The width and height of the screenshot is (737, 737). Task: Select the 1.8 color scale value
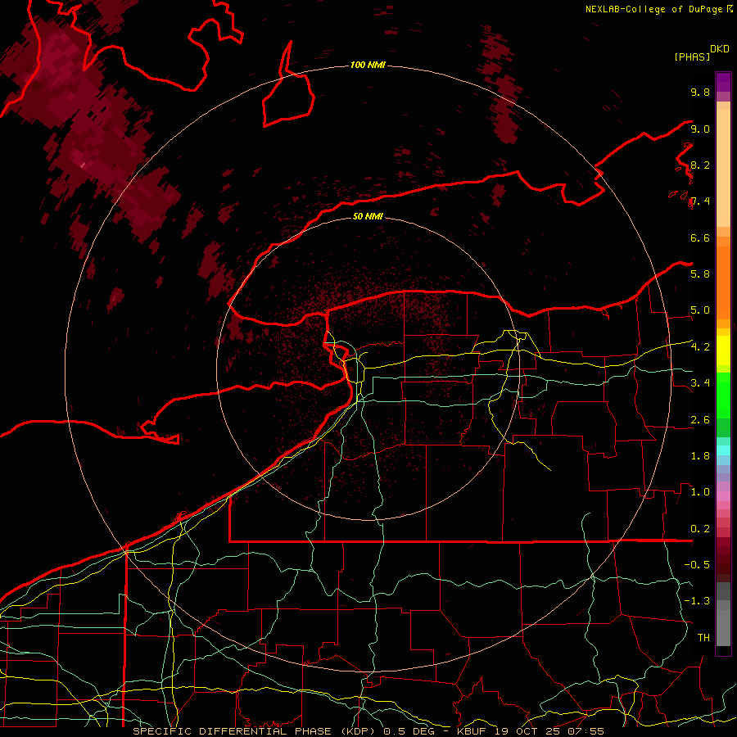point(700,456)
